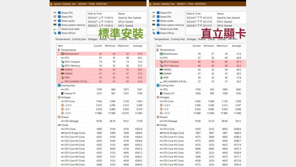
Task: Switch to Cooling Fans tab in left window
Action: pyautogui.click(x=79, y=39)
